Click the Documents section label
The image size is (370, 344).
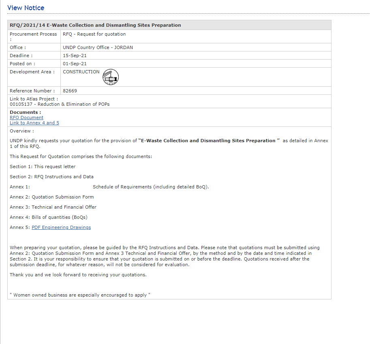[25, 112]
